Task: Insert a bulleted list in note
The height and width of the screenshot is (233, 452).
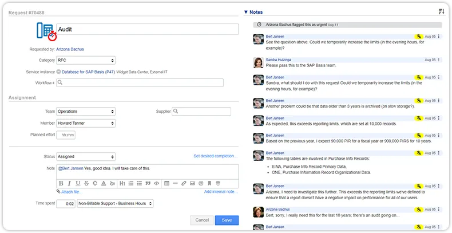Action: [x=140, y=183]
